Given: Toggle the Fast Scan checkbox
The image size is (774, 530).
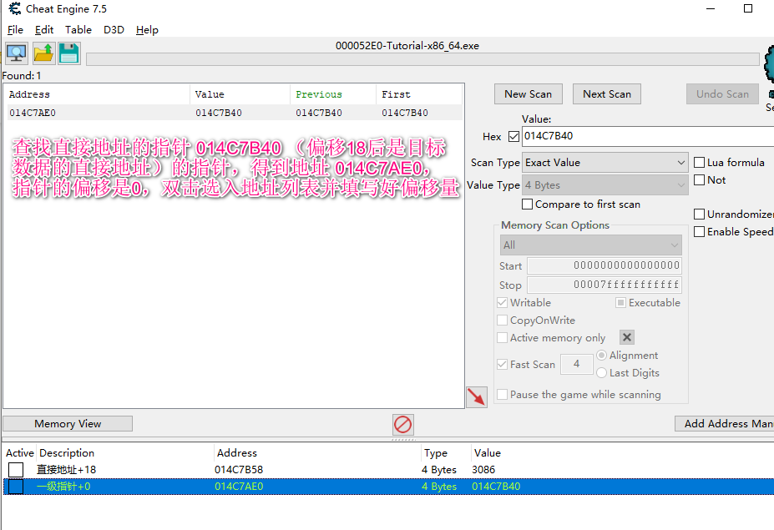Looking at the screenshot, I should click(502, 364).
